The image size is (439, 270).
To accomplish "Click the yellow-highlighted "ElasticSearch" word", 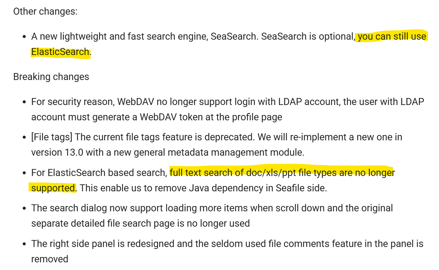I will [x=60, y=52].
